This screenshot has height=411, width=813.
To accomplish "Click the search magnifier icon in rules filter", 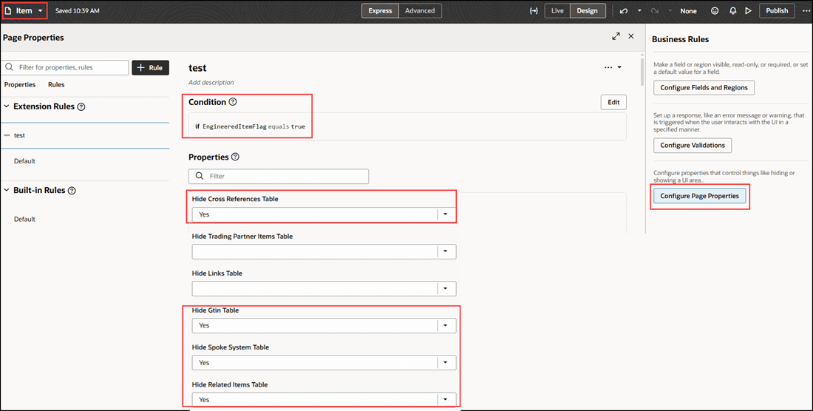I will coord(10,67).
